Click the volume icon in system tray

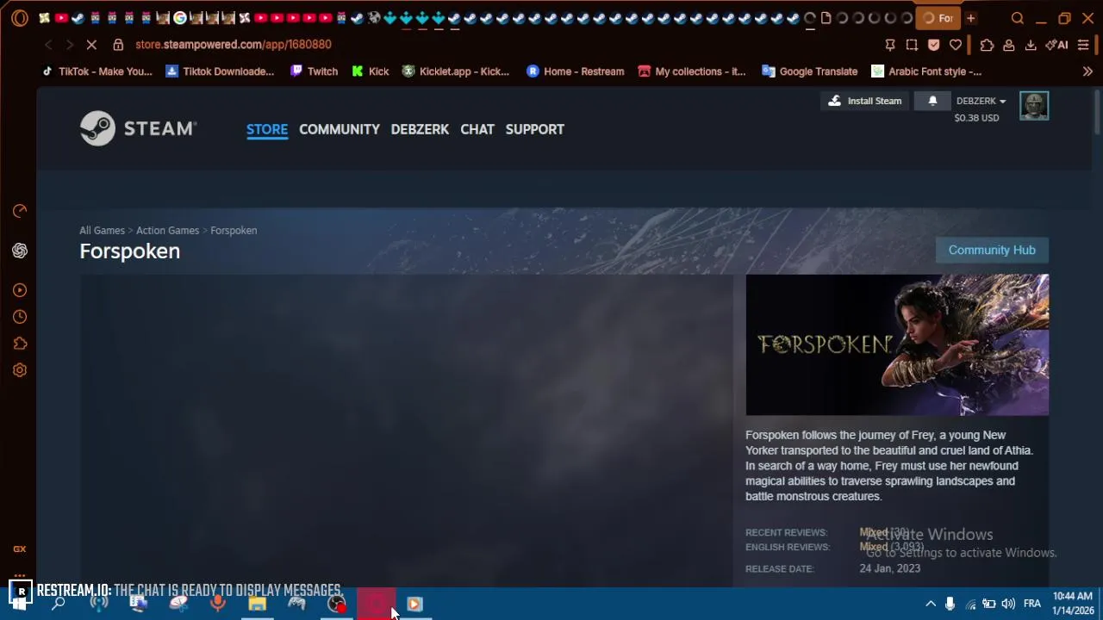[x=1008, y=604]
